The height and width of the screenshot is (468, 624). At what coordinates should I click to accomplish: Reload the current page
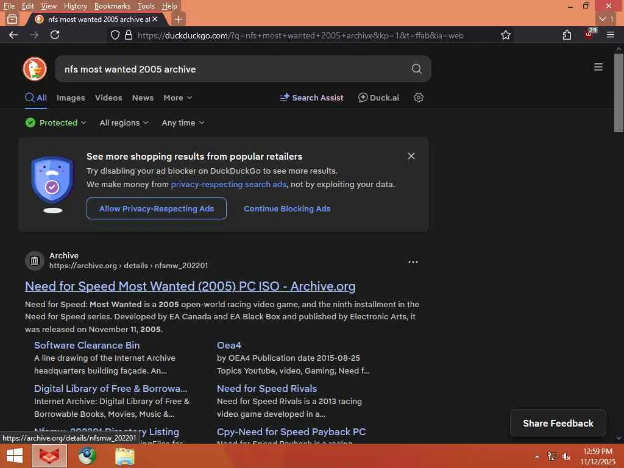tap(55, 35)
